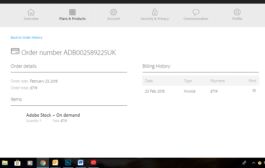Open Creative Cloud from the taskbar

click(93, 163)
